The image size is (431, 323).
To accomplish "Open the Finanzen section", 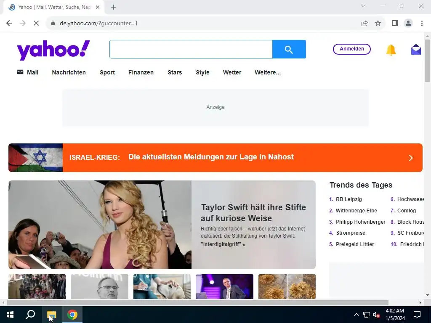I will tap(141, 72).
